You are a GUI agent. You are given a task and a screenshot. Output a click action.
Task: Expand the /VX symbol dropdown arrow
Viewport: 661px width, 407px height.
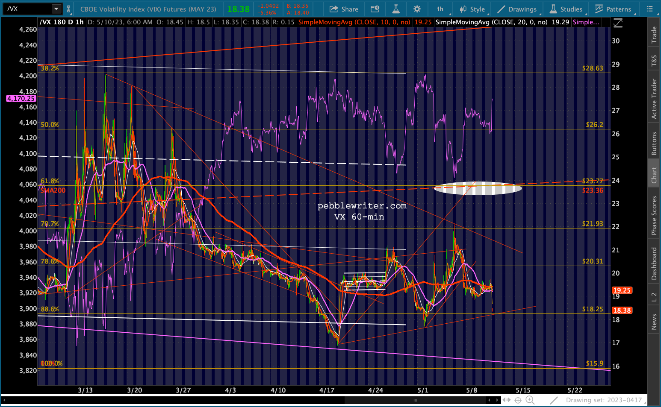click(x=56, y=9)
